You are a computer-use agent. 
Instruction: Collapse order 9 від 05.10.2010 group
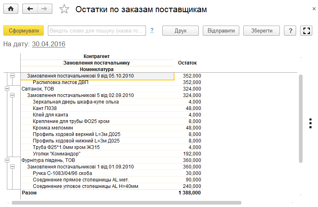coord(12,75)
